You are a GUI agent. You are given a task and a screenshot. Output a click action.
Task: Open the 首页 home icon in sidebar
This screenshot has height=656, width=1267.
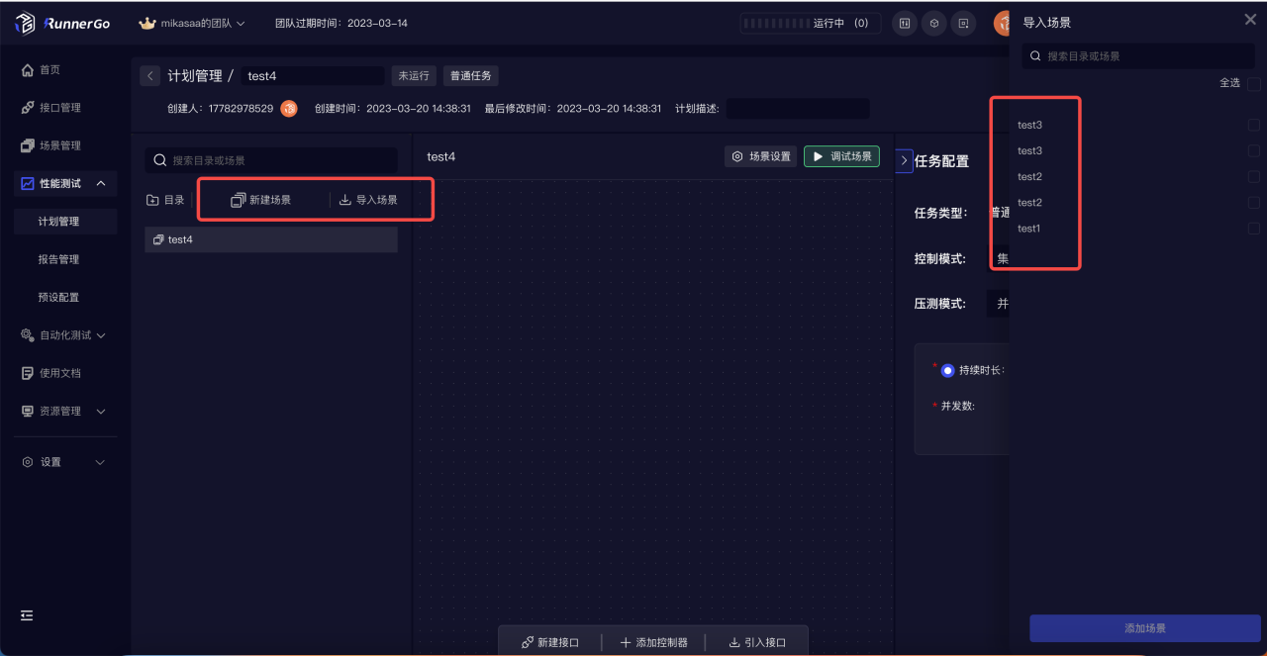(x=28, y=69)
